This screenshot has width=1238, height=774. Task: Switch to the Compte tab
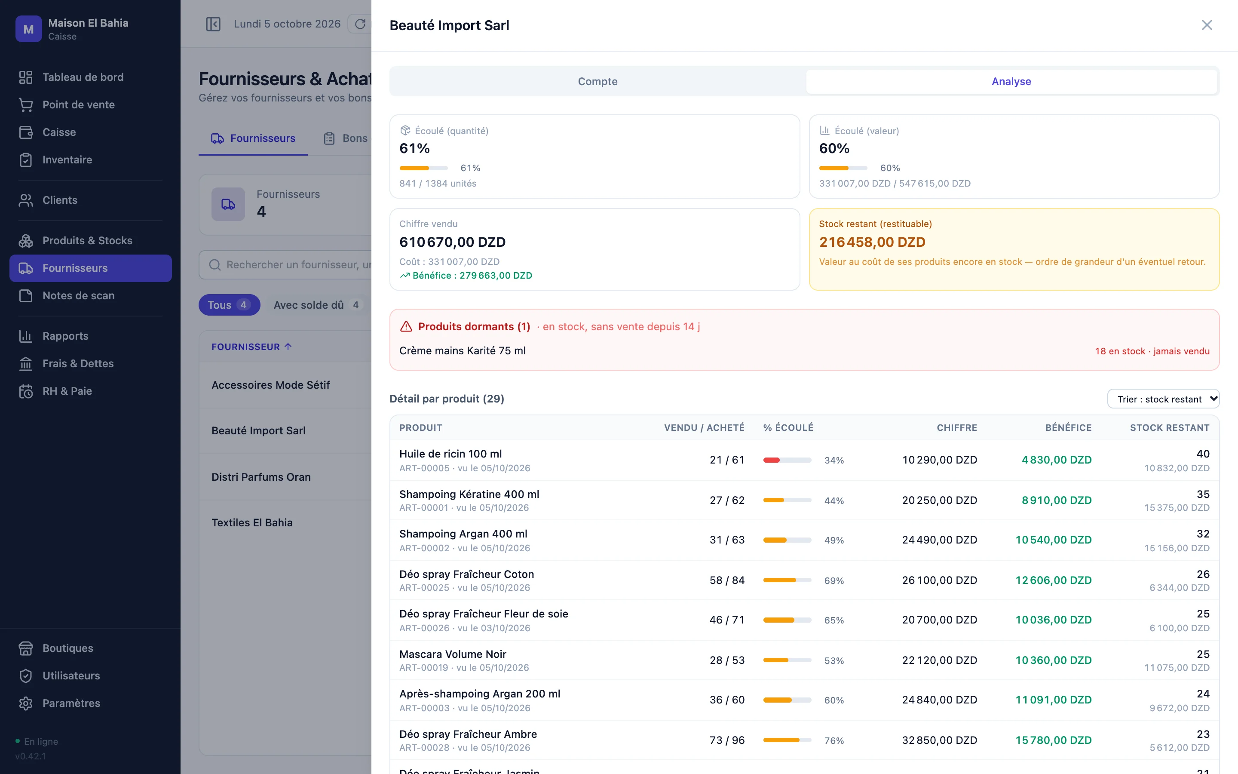coord(598,81)
